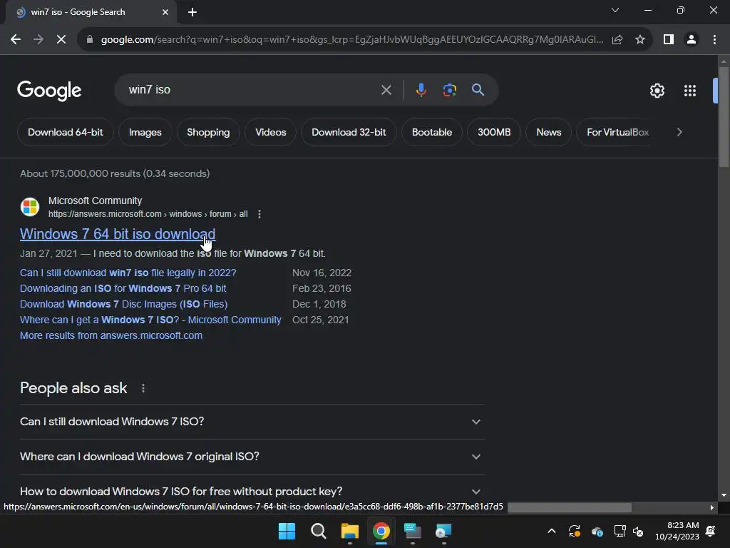Filter by Download 32-bit chip

[x=349, y=132]
